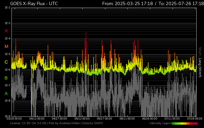204x128 pixels.
Task: Click the Data by SWPC credit
Action: (93, 123)
